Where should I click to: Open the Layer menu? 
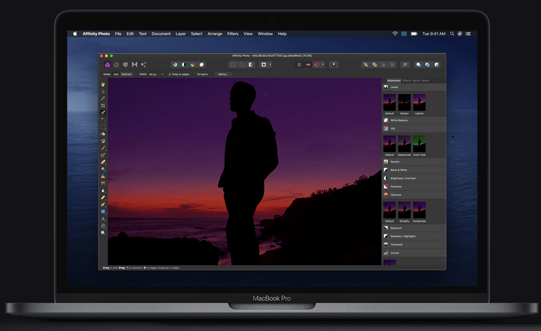click(181, 34)
